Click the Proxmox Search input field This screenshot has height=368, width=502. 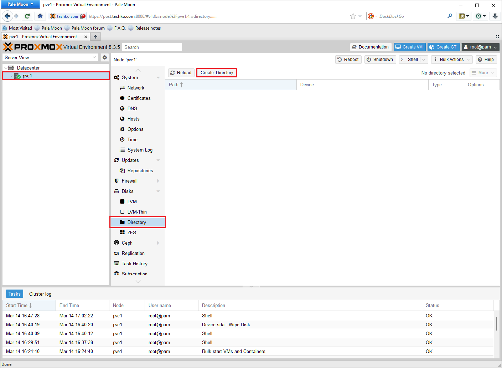click(152, 47)
